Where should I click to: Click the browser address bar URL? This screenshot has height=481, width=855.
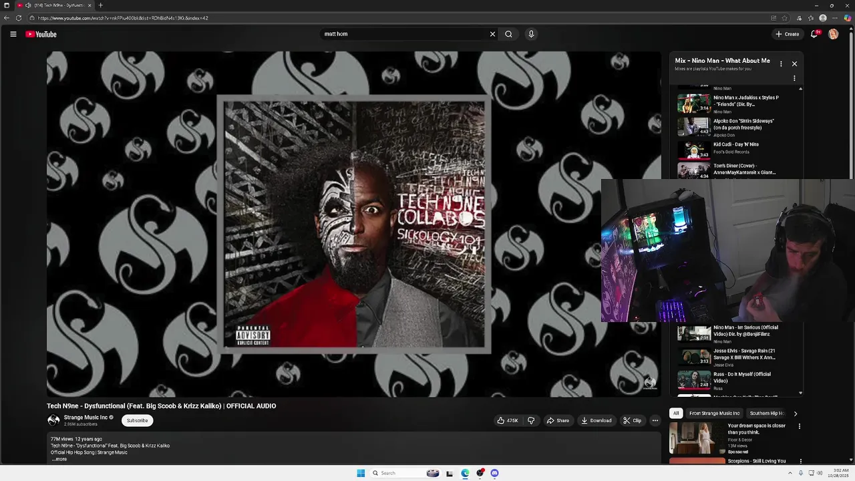click(x=123, y=18)
